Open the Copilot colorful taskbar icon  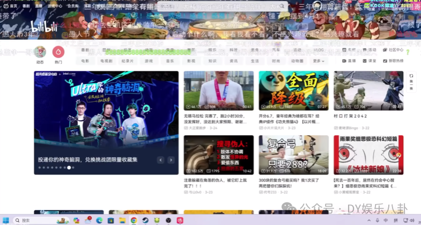tap(77, 220)
